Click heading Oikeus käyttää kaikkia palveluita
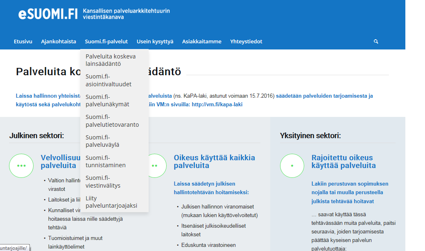The width and height of the screenshot is (425, 251). pyautogui.click(x=215, y=161)
